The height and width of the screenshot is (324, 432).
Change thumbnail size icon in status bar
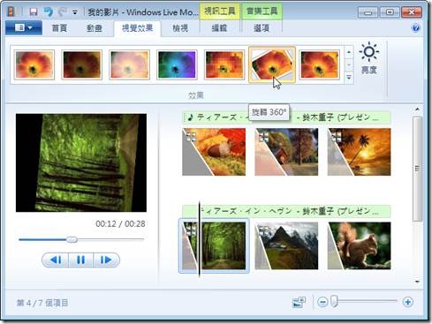click(299, 302)
